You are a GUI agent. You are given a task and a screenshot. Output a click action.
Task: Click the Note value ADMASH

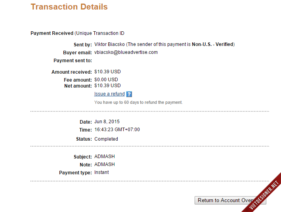click(x=105, y=164)
